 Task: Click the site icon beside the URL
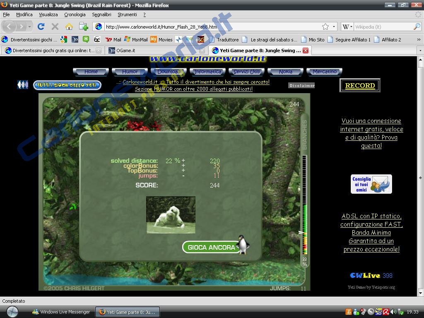(99, 26)
